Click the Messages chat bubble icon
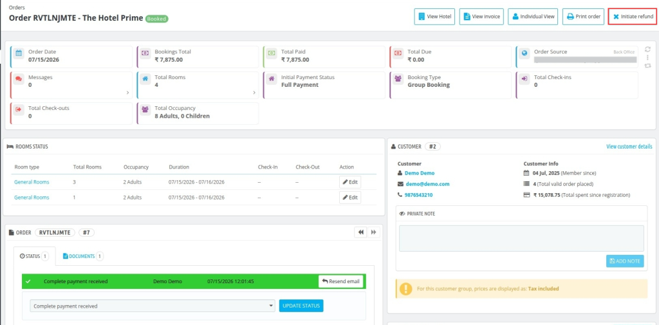Screen dimensions: 659x325 (x=19, y=79)
